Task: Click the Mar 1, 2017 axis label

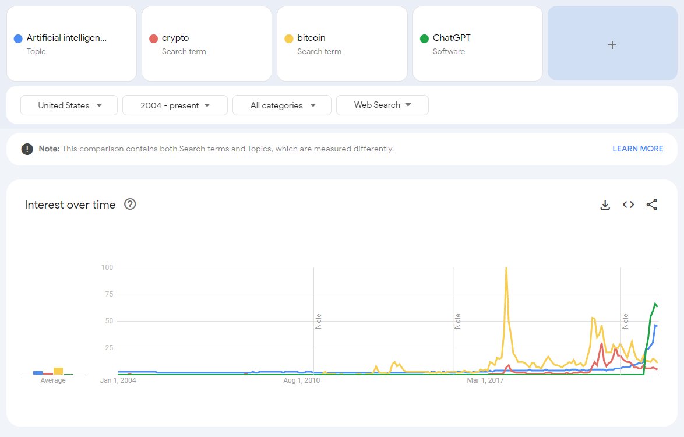Action: click(x=485, y=380)
